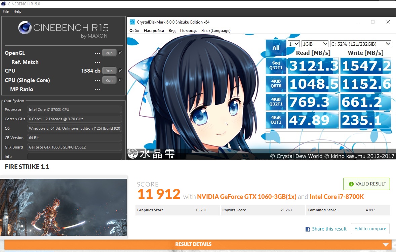Click the Seq write value 1547.2
This screenshot has height=252, width=396.
(x=366, y=66)
